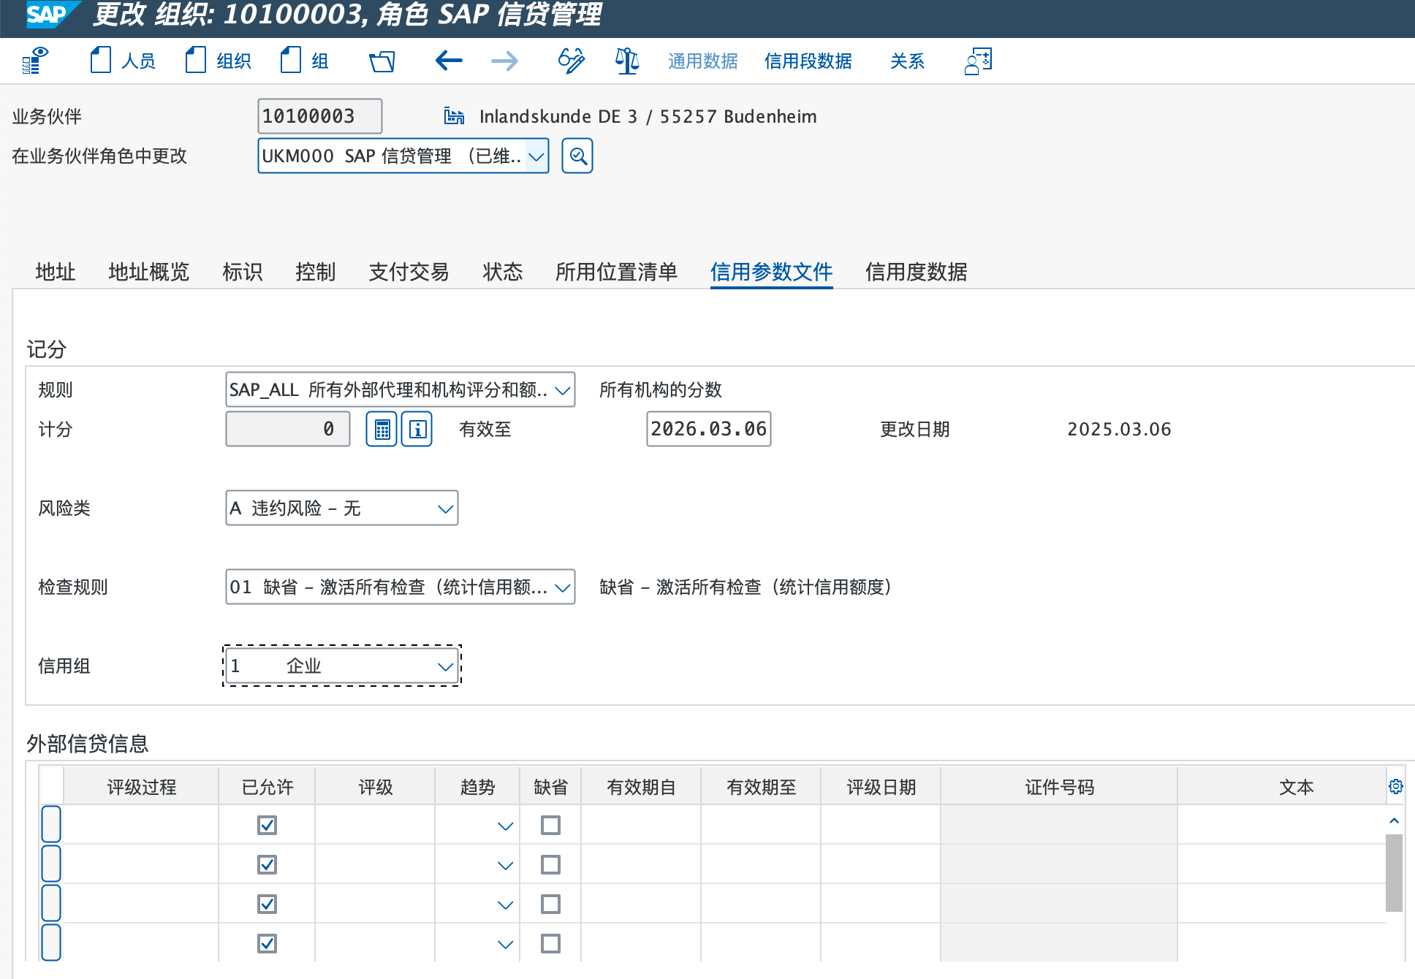Open 通用数据 general data view
This screenshot has height=979, width=1415.
pyautogui.click(x=703, y=61)
